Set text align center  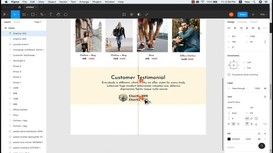click(233, 124)
